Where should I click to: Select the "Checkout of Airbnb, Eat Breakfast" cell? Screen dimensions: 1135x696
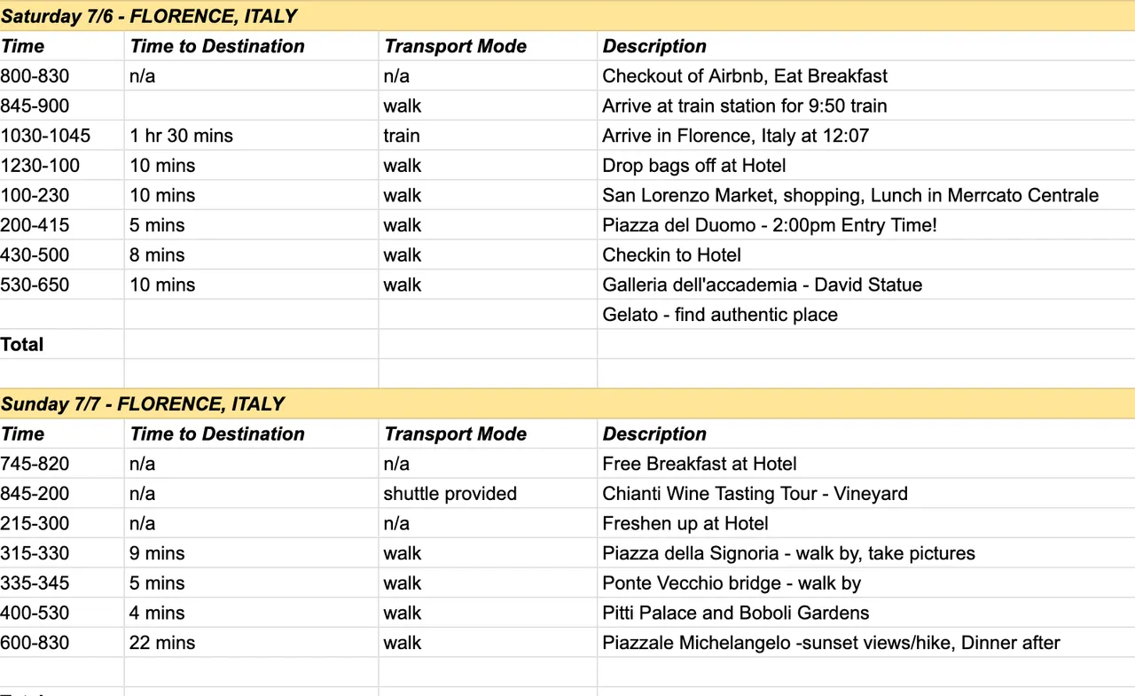(745, 76)
